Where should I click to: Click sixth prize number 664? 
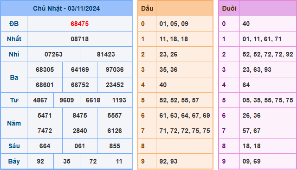(x=45, y=146)
